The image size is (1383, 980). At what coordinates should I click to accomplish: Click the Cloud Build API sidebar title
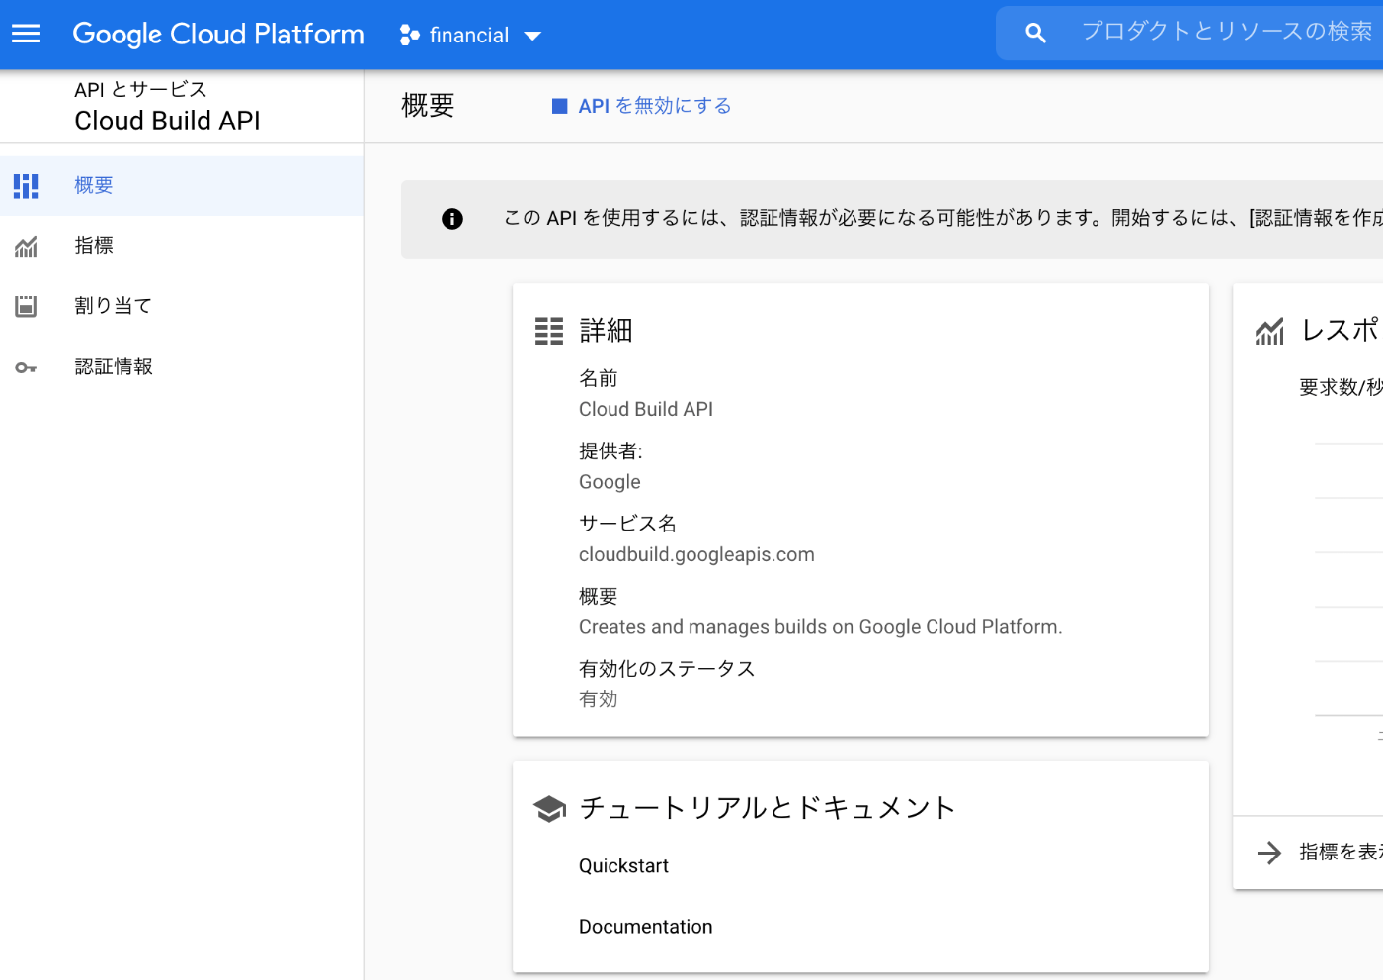[167, 121]
